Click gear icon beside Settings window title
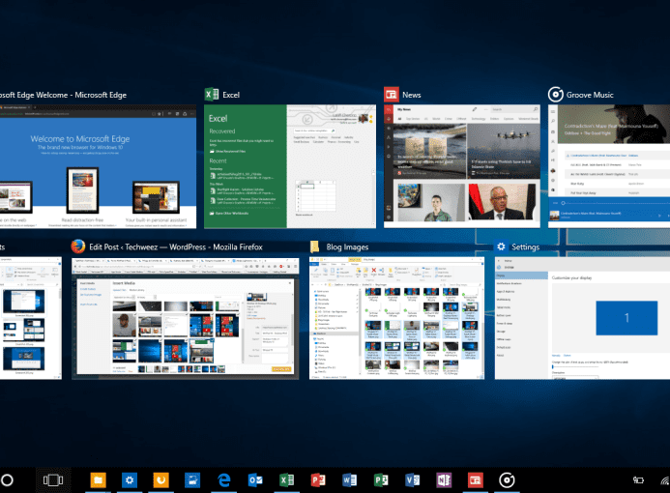670x493 pixels. pos(501,246)
